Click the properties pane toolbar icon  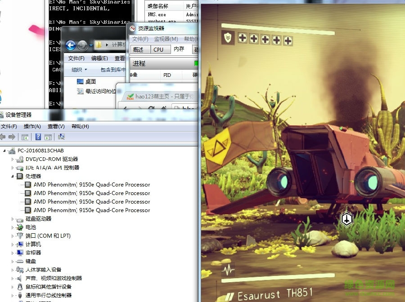click(48, 137)
